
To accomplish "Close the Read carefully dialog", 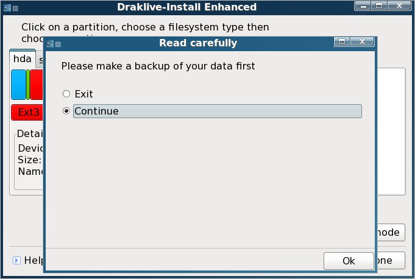I will [362, 42].
